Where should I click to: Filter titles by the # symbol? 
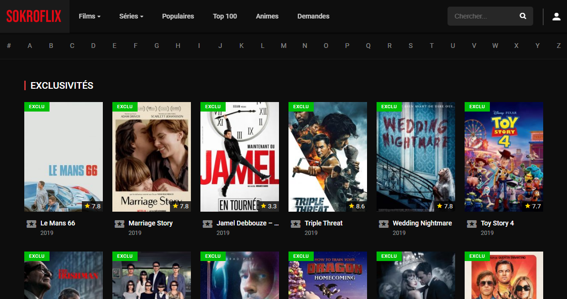(9, 46)
